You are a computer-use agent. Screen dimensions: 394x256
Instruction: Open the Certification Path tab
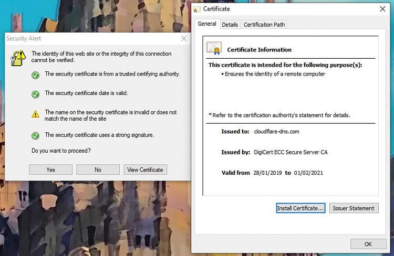(264, 25)
